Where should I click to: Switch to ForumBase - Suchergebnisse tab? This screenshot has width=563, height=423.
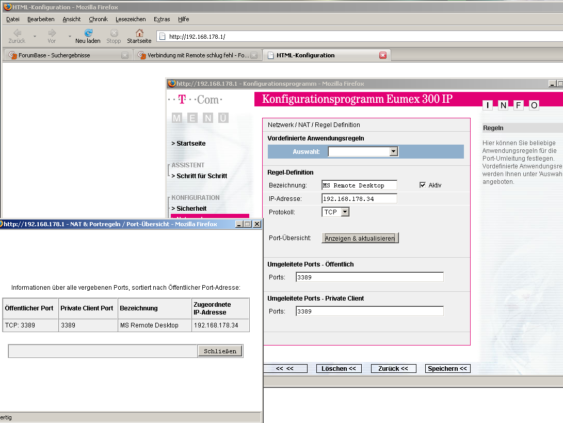[x=68, y=55]
